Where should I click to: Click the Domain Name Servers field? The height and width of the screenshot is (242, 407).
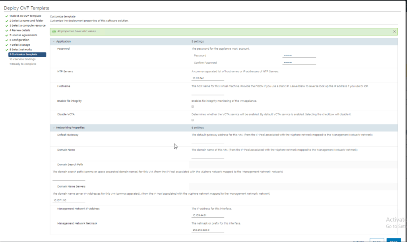tap(68, 200)
